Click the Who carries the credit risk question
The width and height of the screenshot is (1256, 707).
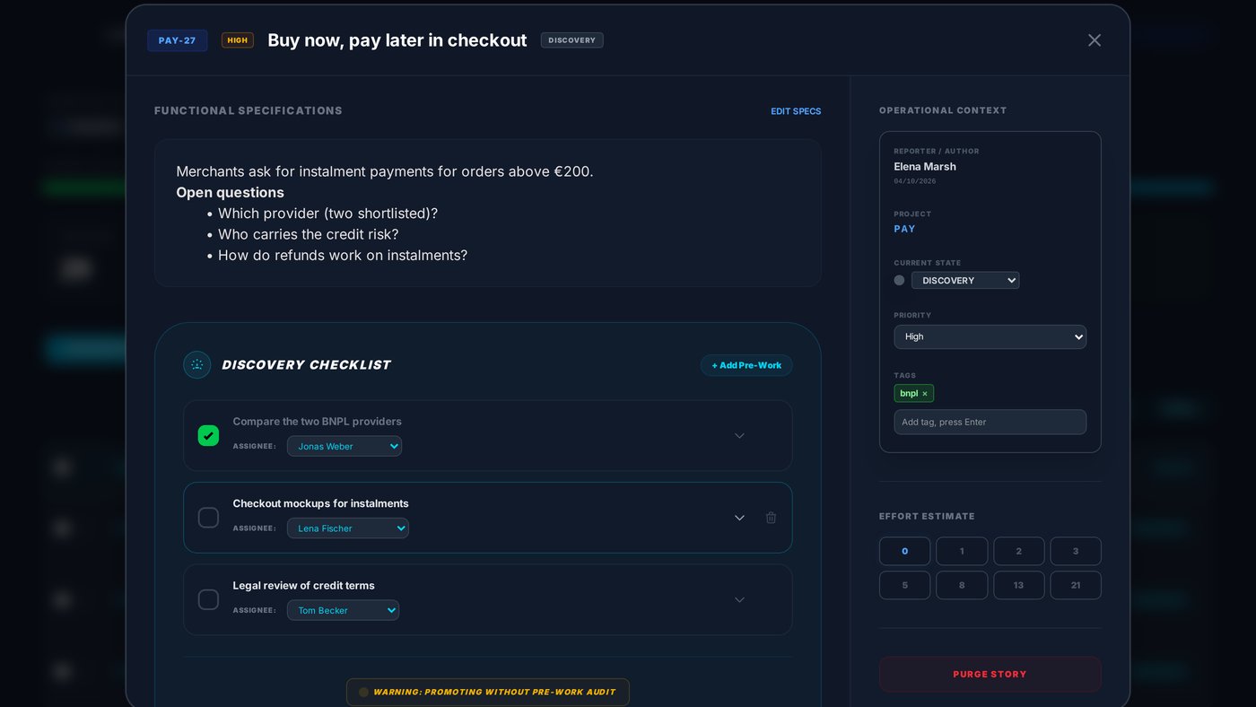coord(308,234)
